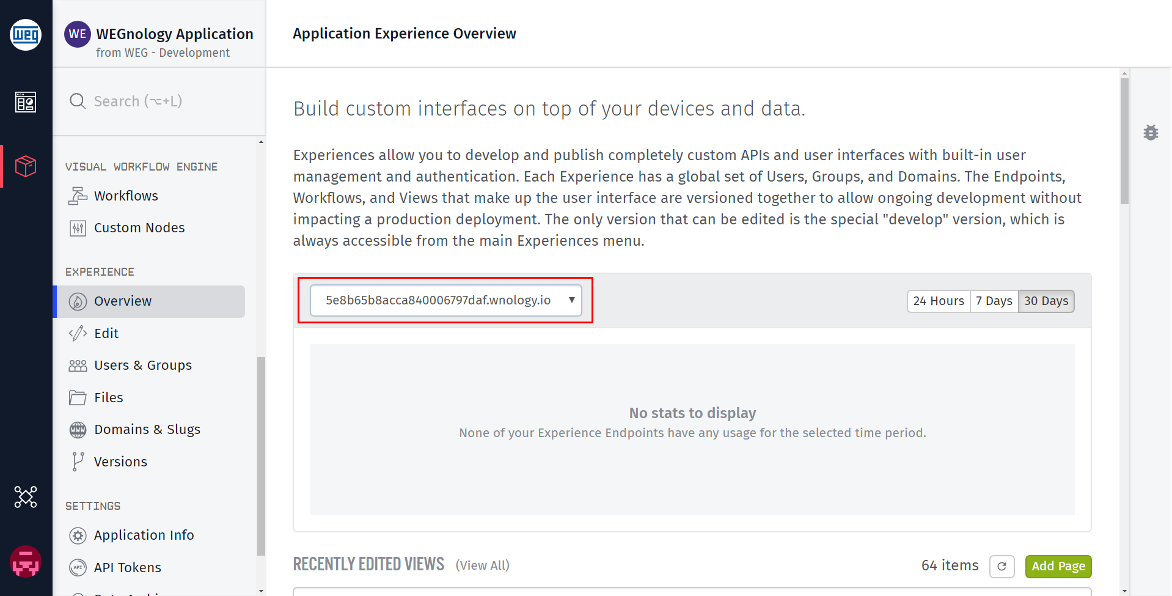The height and width of the screenshot is (596, 1172).
Task: Open Workflows in the sidebar
Action: coord(150,196)
